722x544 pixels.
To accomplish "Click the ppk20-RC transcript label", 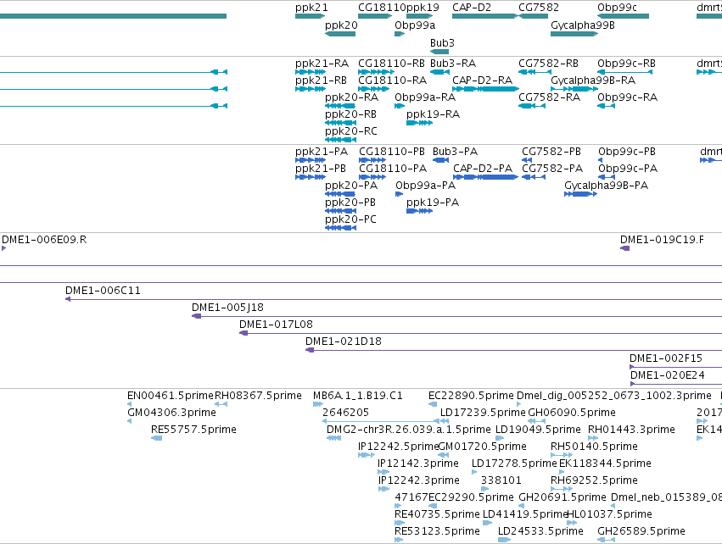I will pyautogui.click(x=351, y=131).
